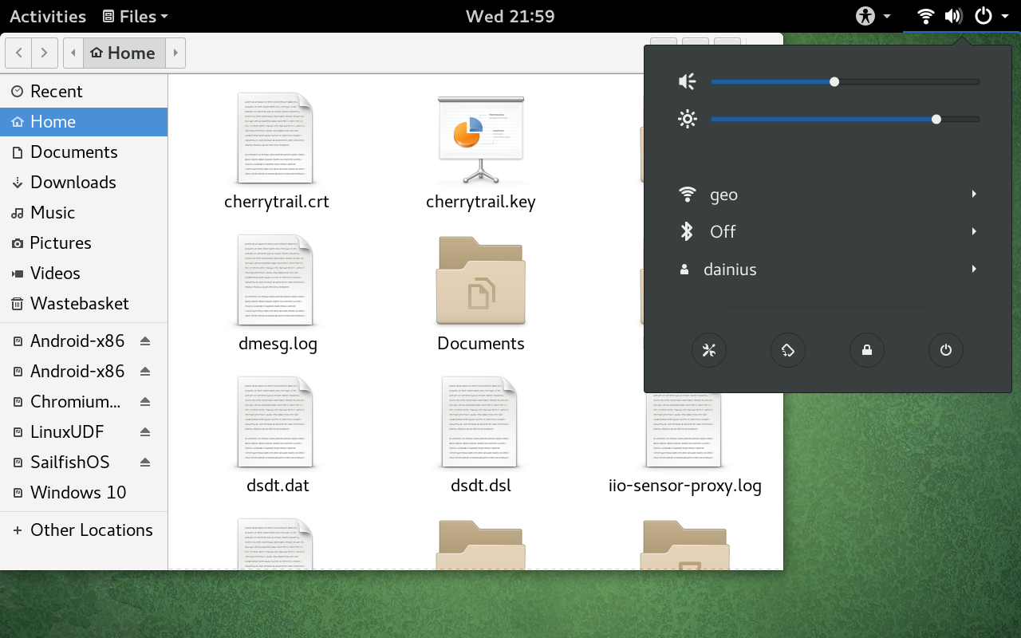Eject the SailfishOS volume
The height and width of the screenshot is (638, 1021).
pos(145,463)
